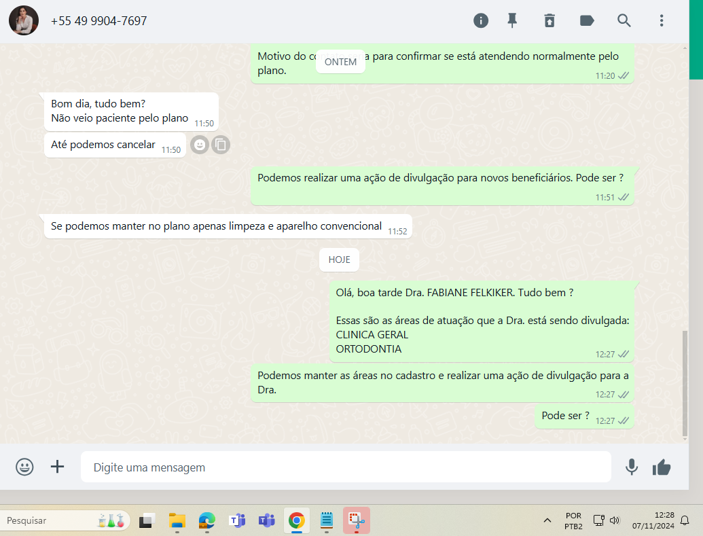The image size is (703, 536).
Task: Start voice recording with the microphone icon
Action: [x=632, y=467]
